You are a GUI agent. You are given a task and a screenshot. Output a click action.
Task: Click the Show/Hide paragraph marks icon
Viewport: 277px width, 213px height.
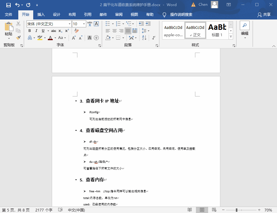coord(154,38)
